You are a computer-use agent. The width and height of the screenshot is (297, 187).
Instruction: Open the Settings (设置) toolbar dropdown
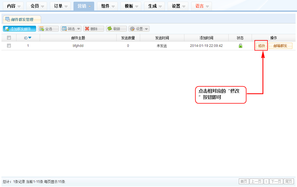pos(139,29)
